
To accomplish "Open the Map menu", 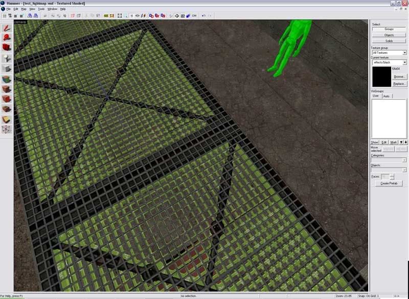I will point(24,9).
